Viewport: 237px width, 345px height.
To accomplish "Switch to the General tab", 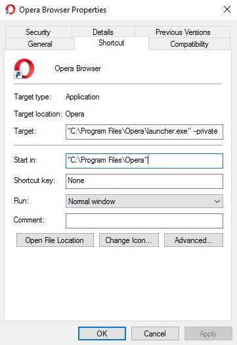I will click(40, 44).
